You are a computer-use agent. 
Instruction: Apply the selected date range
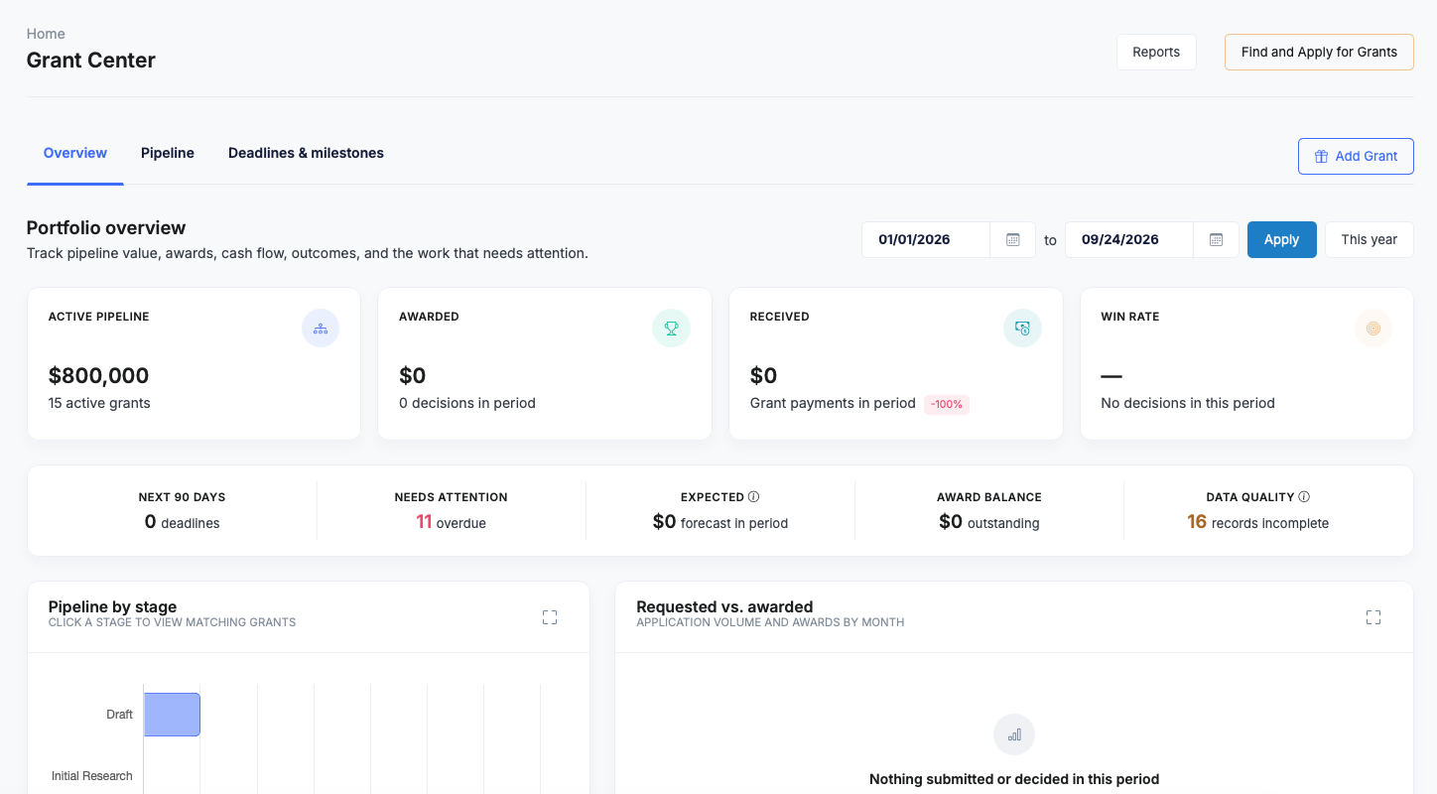click(1281, 239)
